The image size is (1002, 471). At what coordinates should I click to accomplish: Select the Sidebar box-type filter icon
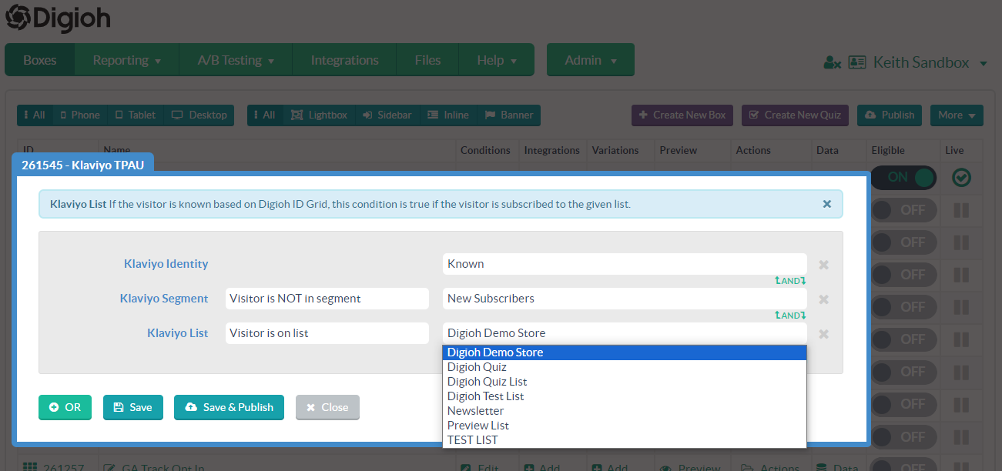(x=366, y=115)
